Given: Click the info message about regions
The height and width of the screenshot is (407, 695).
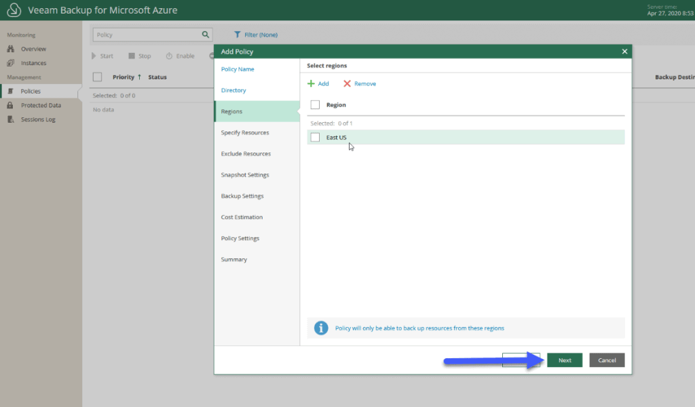Looking at the screenshot, I should point(419,328).
